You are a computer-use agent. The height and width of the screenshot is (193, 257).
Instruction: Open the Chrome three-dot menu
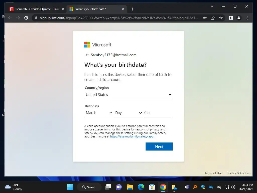tap(247, 18)
